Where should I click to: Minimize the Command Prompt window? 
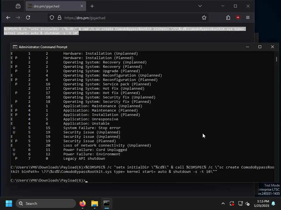point(248,47)
